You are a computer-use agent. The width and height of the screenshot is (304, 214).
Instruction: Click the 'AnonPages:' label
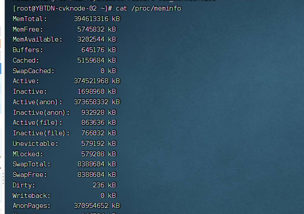[31, 206]
